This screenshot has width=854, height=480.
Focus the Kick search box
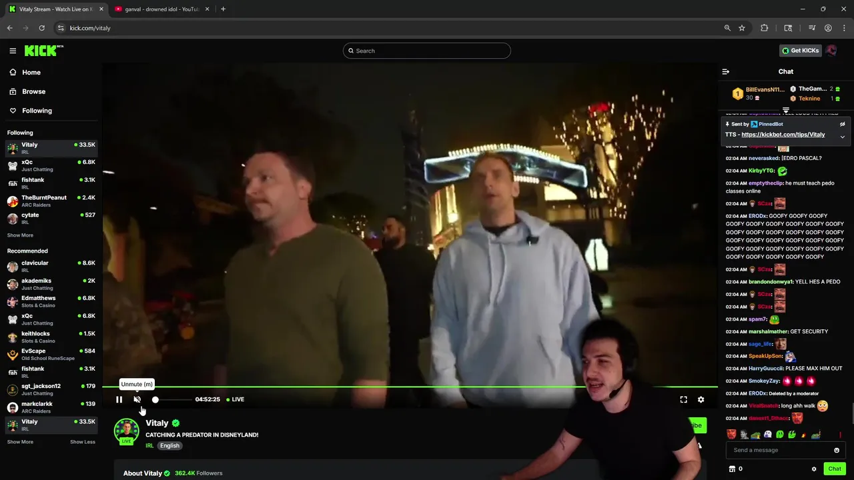tap(426, 51)
